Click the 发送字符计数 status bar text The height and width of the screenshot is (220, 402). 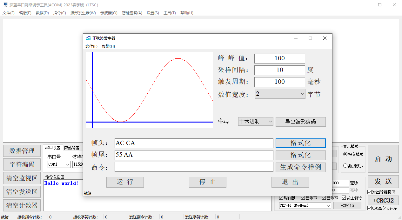tap(197, 217)
